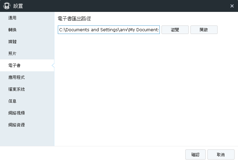
Task: Show the 檔案系統 file system settings
Action: (16, 89)
